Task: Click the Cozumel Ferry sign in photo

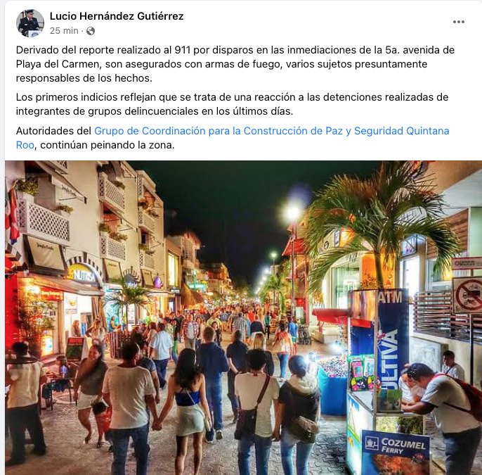Action: (396, 445)
